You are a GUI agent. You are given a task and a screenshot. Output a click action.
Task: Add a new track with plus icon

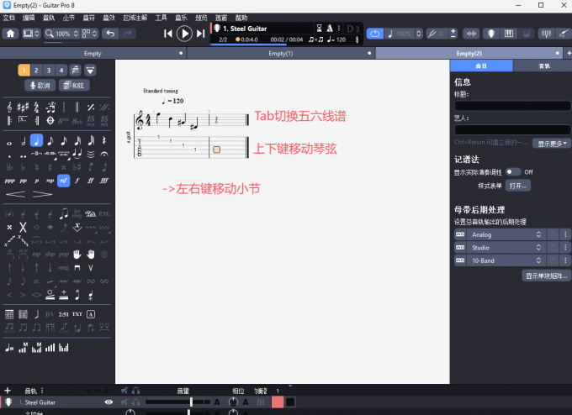8,391
